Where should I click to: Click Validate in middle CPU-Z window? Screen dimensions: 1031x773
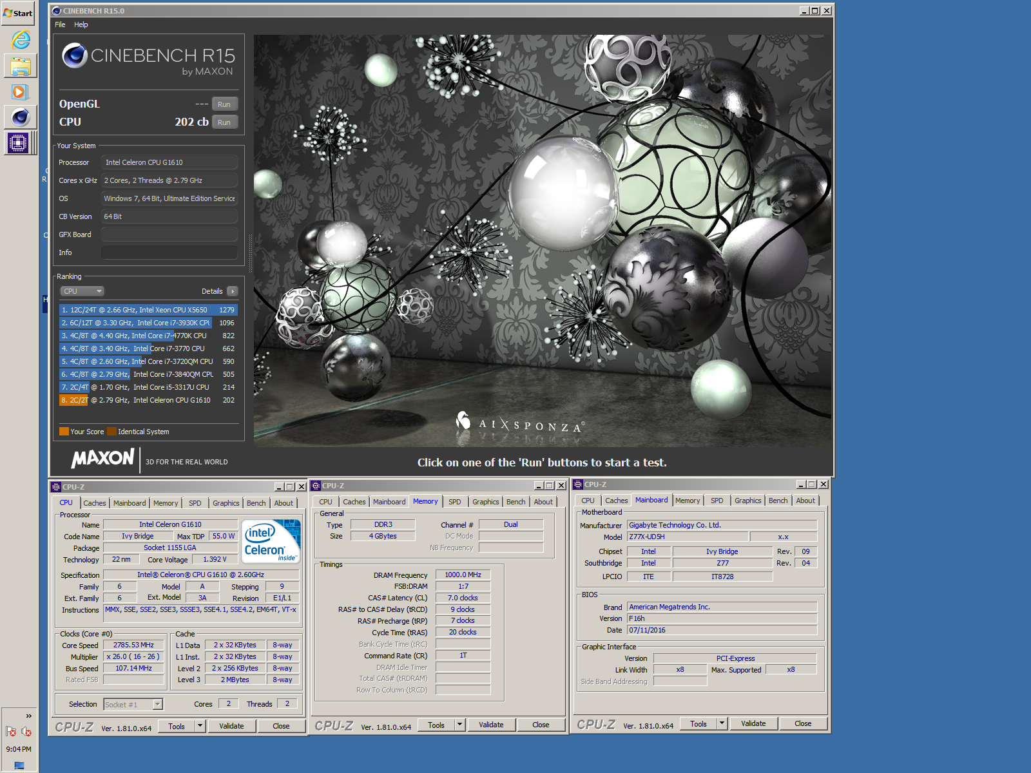(x=491, y=725)
